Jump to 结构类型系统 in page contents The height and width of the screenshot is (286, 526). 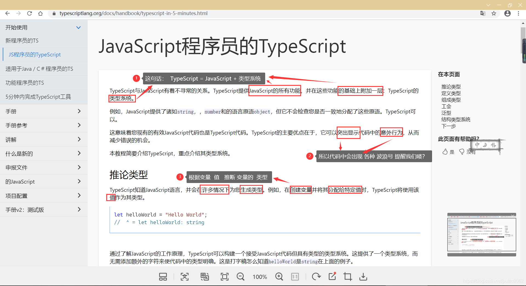click(x=456, y=119)
